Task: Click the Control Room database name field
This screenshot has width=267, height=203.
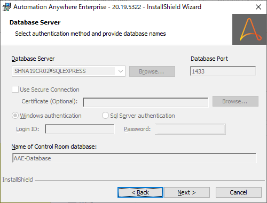Action: [135, 158]
